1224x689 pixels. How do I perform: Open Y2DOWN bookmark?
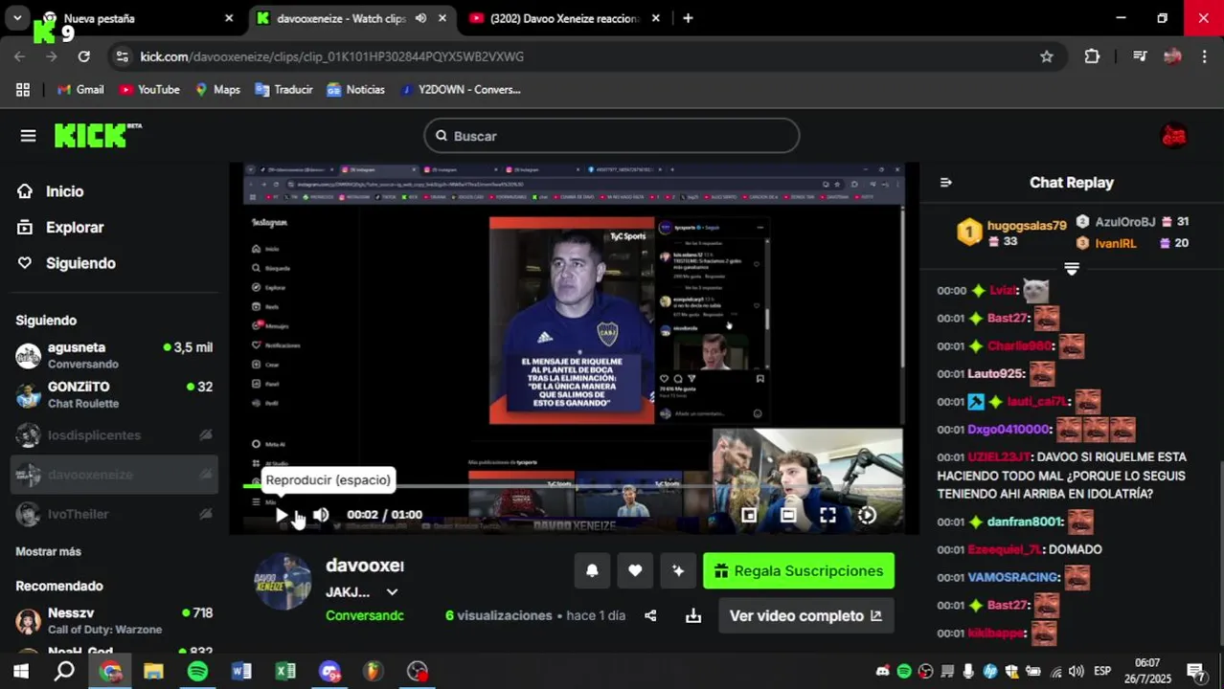pos(460,89)
